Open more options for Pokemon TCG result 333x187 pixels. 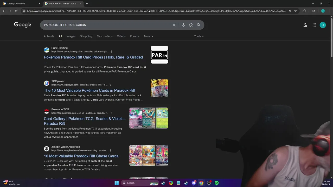(111, 113)
